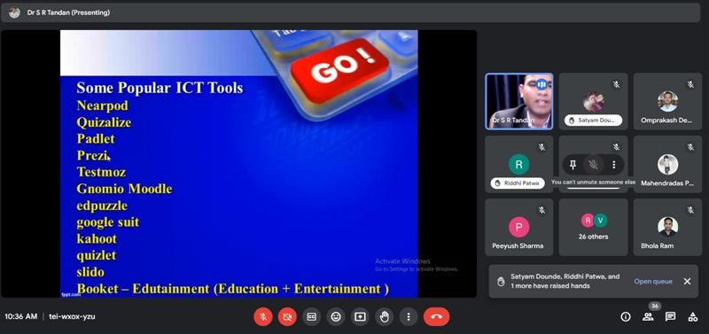The image size is (709, 334).
Task: Open hovered tile's three-dot options
Action: tap(613, 165)
